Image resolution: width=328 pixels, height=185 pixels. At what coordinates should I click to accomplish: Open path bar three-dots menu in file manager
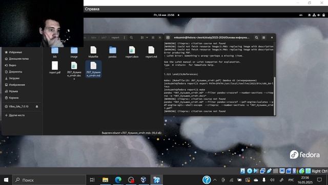click(x=124, y=38)
